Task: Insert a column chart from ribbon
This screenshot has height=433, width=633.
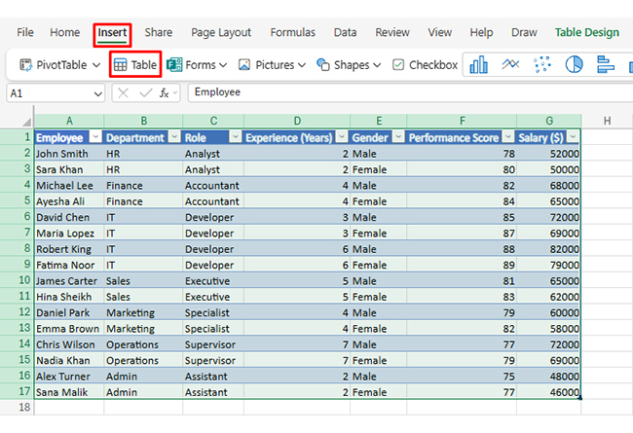Action: (478, 65)
